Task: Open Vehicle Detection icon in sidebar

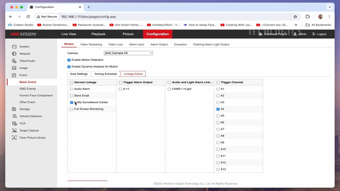Action: [14, 116]
